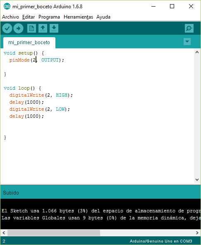Click the 'El Sketch usa 1.066 bytes' console line
The width and height of the screenshot is (201, 245).
click(101, 211)
